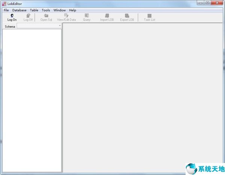The height and width of the screenshot is (175, 225).
Task: Open the File menu
Action: coord(6,10)
